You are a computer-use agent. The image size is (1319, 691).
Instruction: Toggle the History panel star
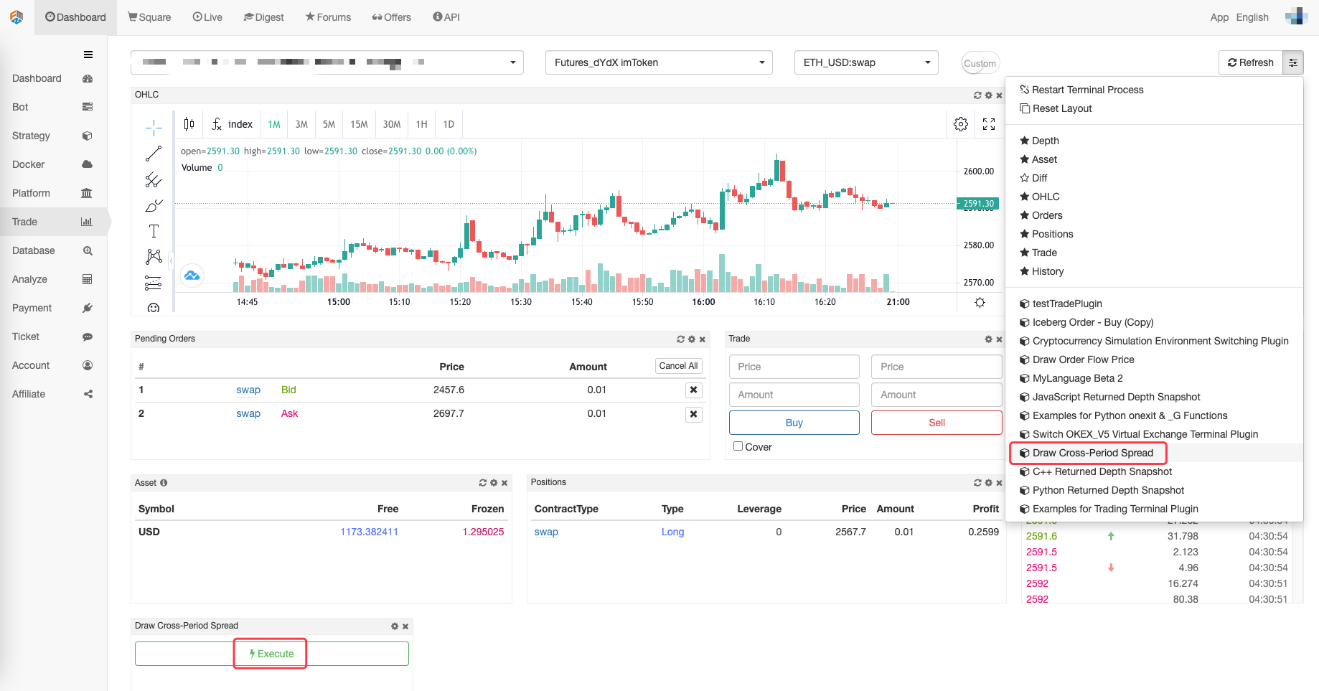coord(1025,271)
